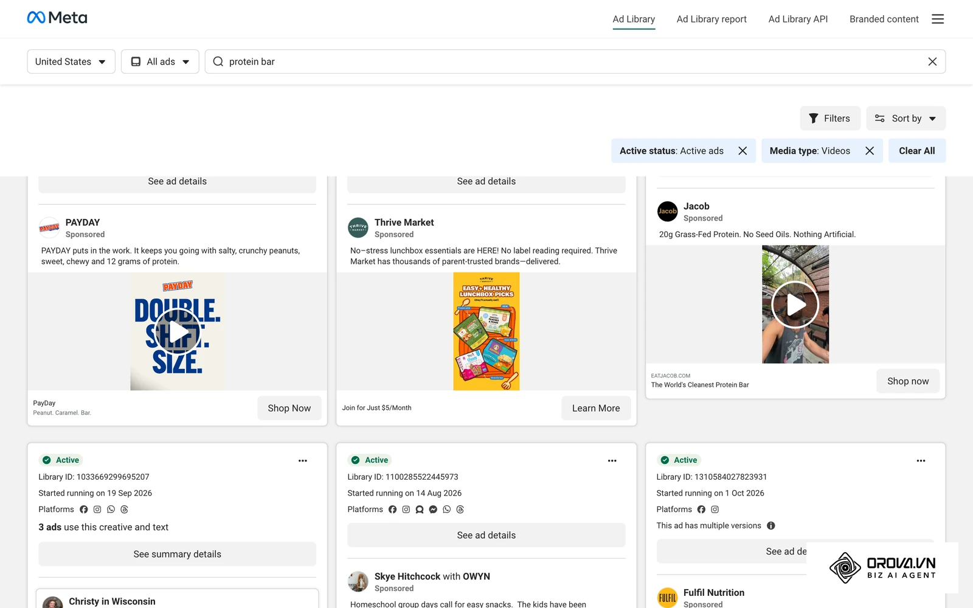The width and height of the screenshot is (973, 608).
Task: Play the Jacob protein bar video
Action: tap(795, 305)
